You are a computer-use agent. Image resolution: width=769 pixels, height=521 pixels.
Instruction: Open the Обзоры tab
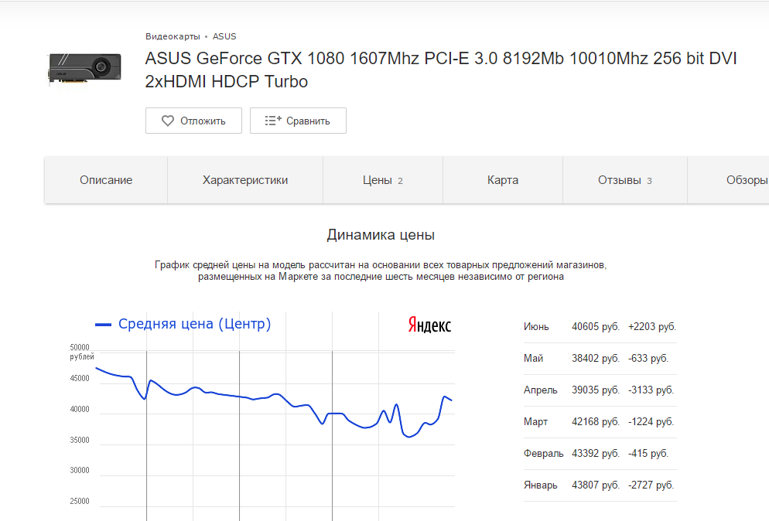[728, 180]
